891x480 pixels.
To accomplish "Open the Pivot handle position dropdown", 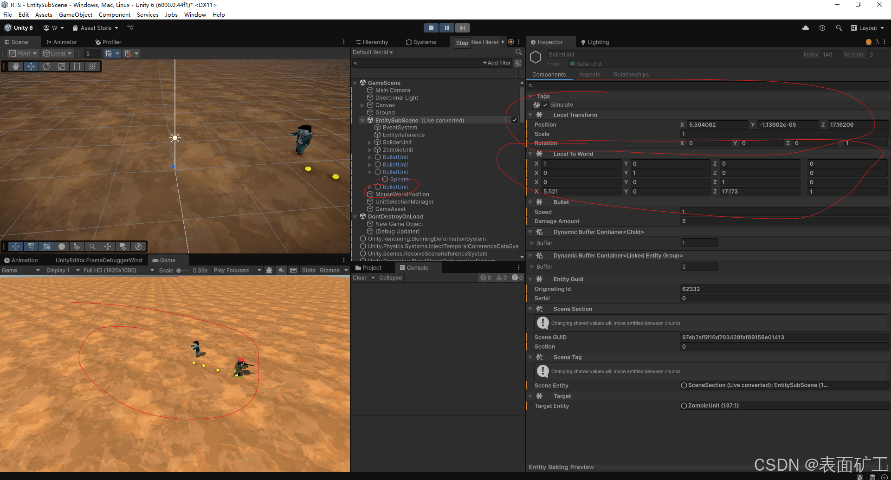I will 23,53.
